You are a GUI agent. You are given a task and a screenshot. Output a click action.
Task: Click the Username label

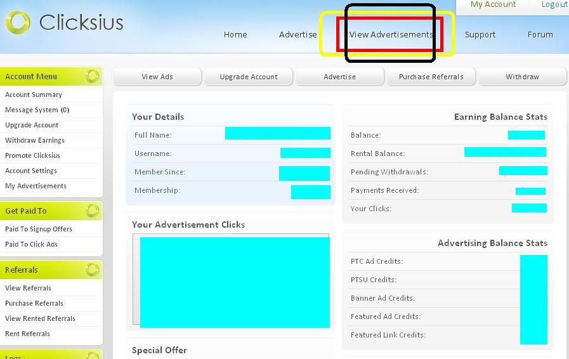tap(153, 153)
